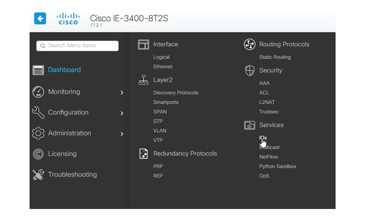This screenshot has height=216, width=365.
Task: Click the Dashboard icon in the sidebar
Action: (38, 70)
